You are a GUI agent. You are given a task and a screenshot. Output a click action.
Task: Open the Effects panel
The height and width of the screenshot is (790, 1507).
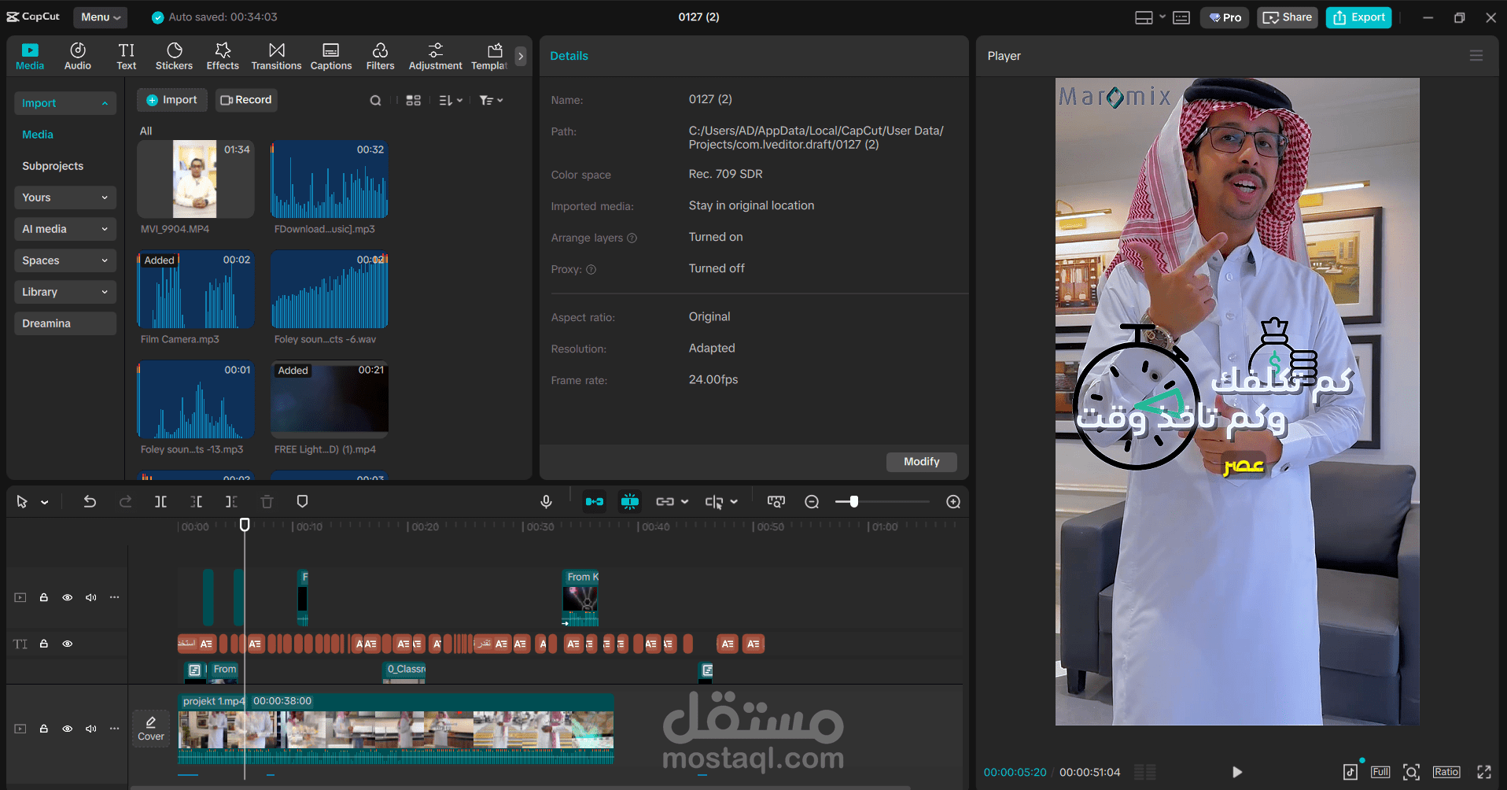(223, 55)
